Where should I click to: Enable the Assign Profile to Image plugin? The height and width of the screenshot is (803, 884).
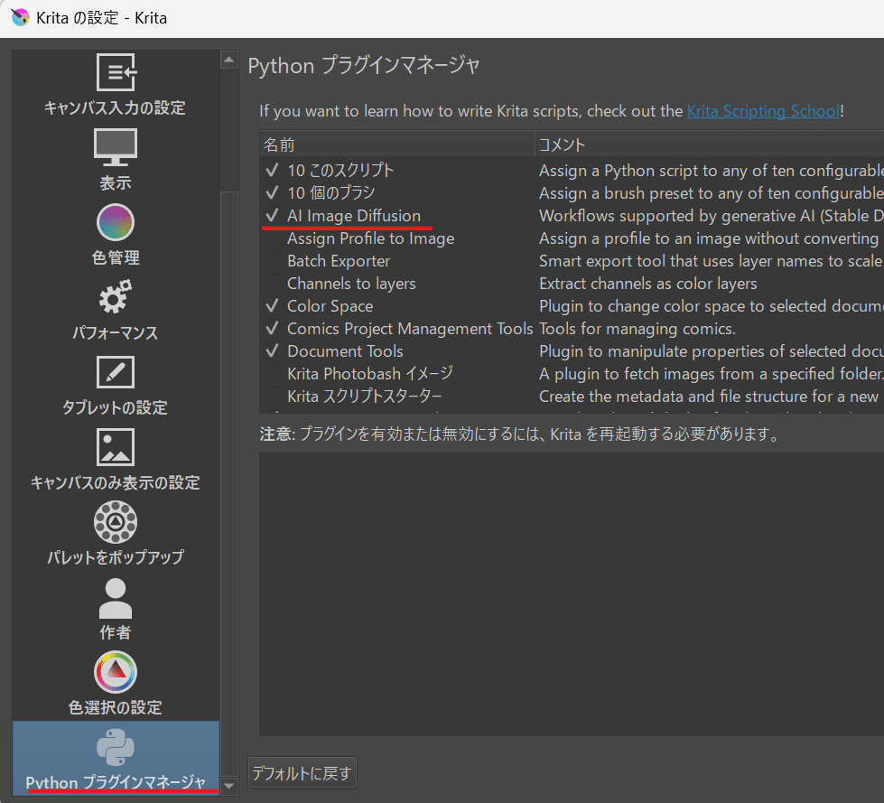tap(273, 238)
